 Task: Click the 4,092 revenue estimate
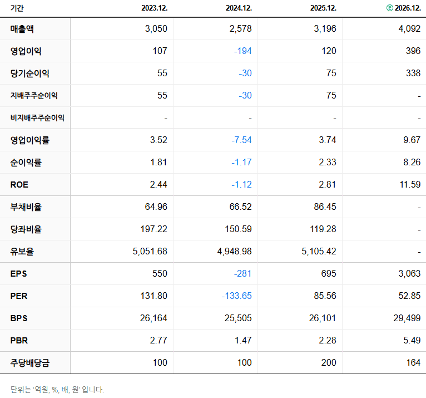(x=410, y=28)
